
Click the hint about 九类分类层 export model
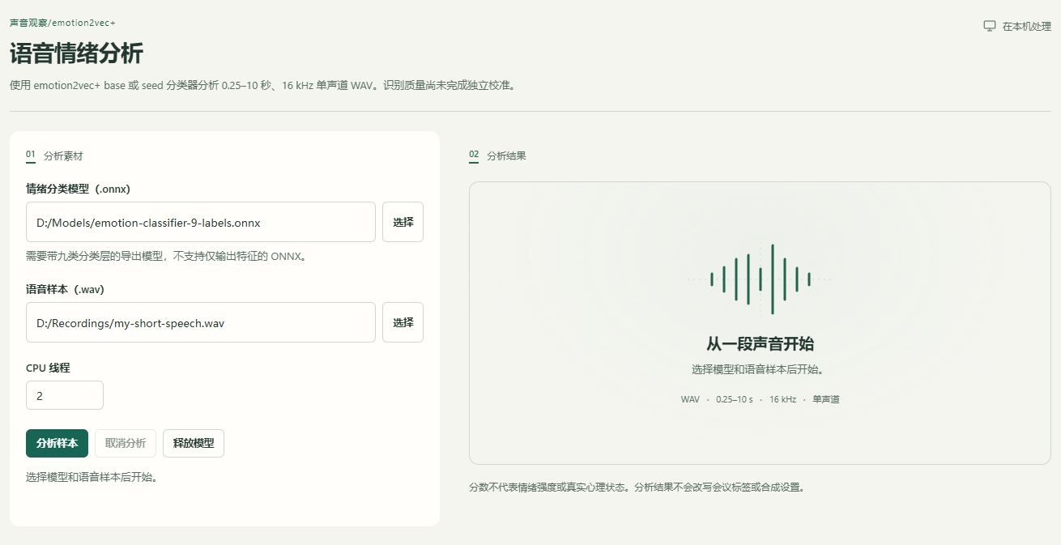click(165, 256)
